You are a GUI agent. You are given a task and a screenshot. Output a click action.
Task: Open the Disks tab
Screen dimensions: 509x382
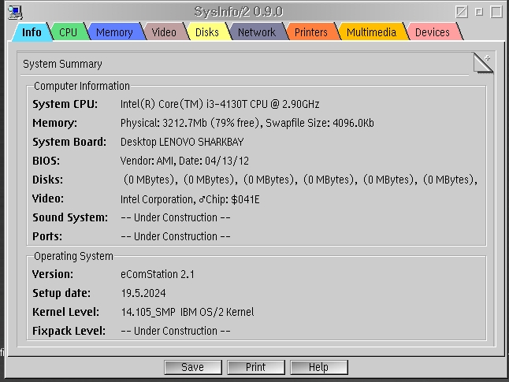pos(207,32)
